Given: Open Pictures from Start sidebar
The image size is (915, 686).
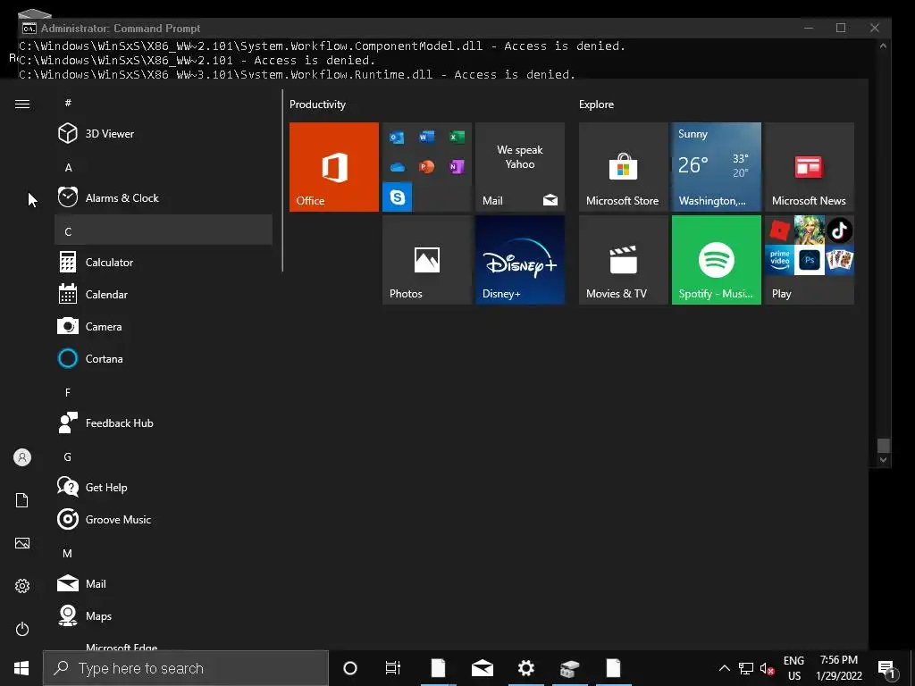Looking at the screenshot, I should pos(22,543).
